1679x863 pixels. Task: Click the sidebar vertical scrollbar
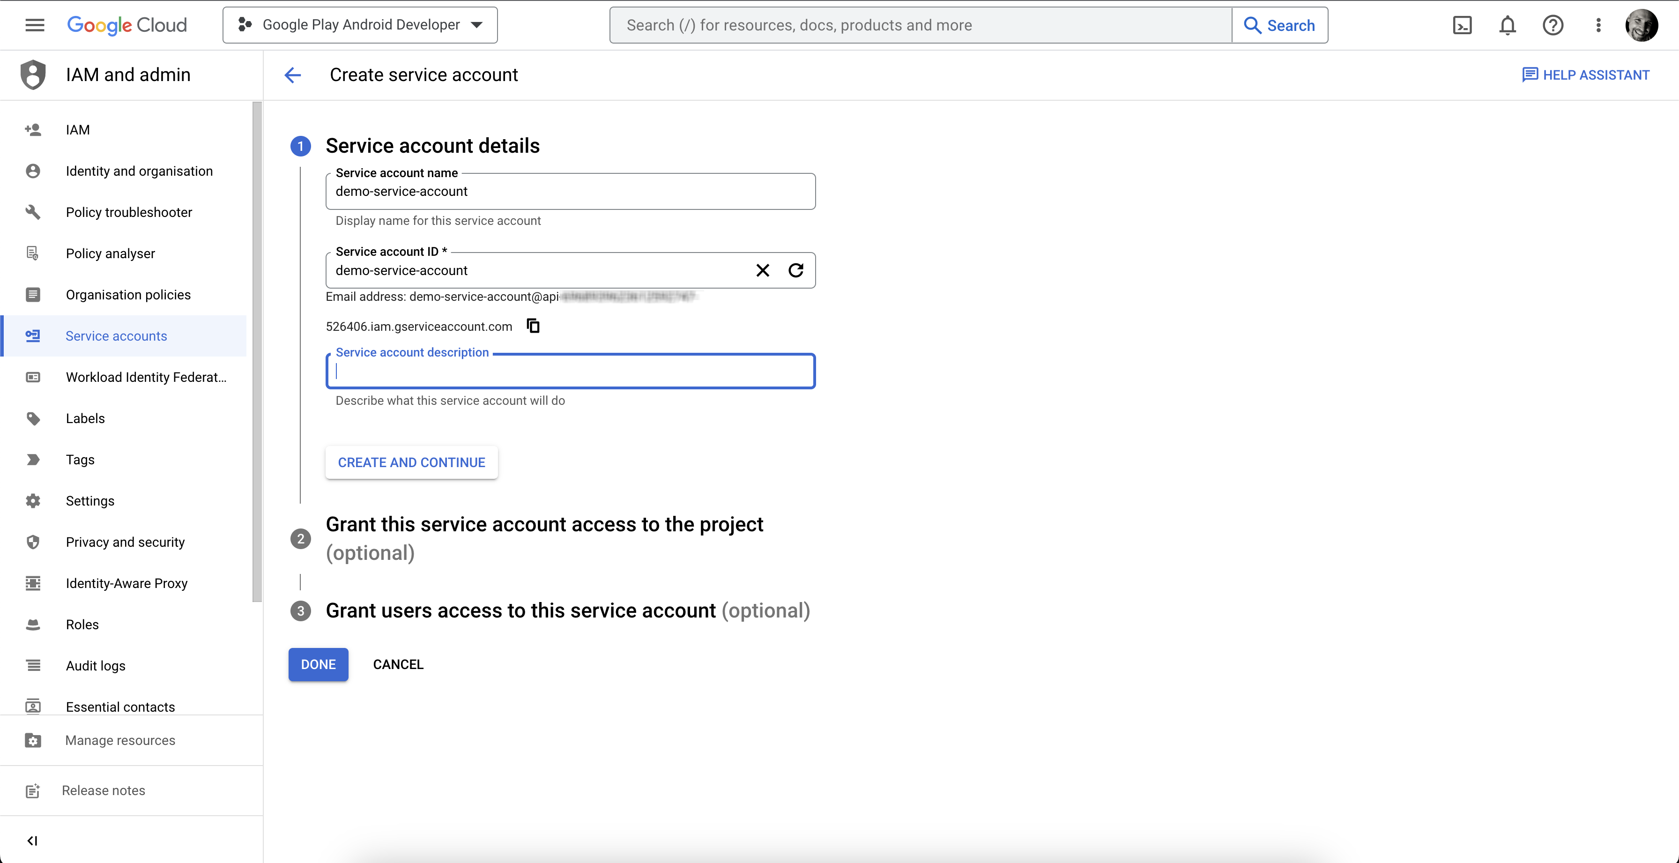pos(257,352)
